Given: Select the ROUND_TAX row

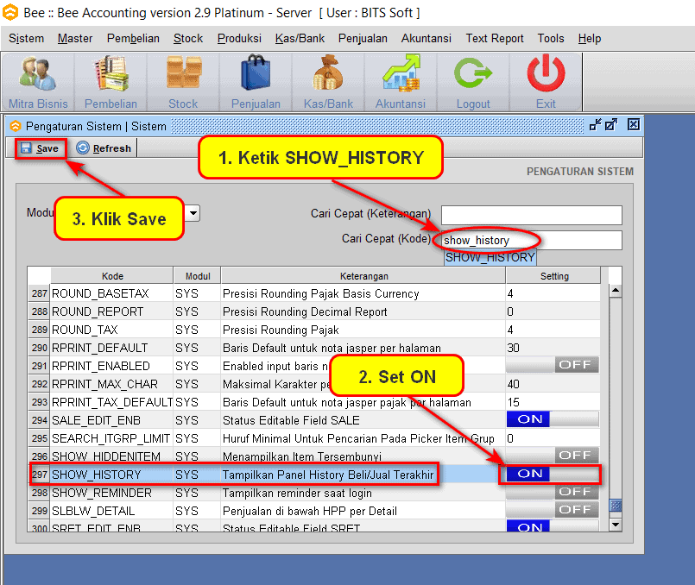Looking at the screenshot, I should tap(314, 330).
